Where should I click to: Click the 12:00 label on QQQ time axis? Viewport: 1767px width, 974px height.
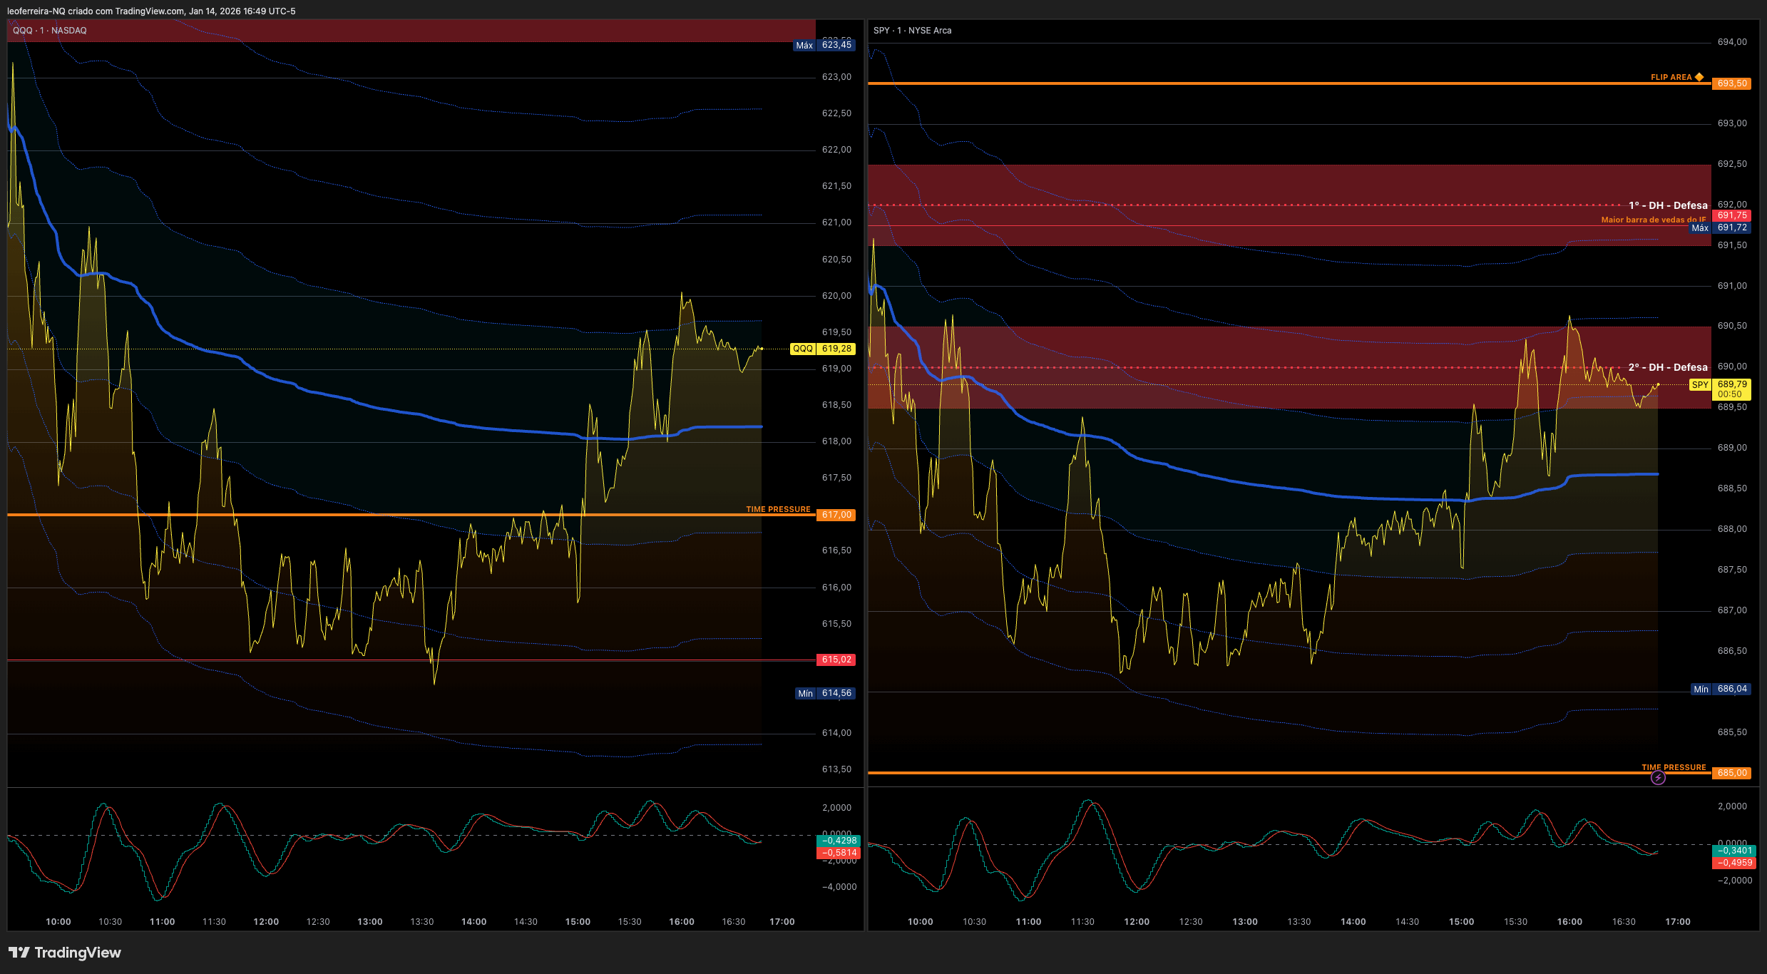point(266,922)
